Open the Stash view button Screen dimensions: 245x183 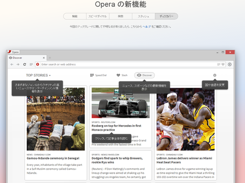click(x=122, y=75)
